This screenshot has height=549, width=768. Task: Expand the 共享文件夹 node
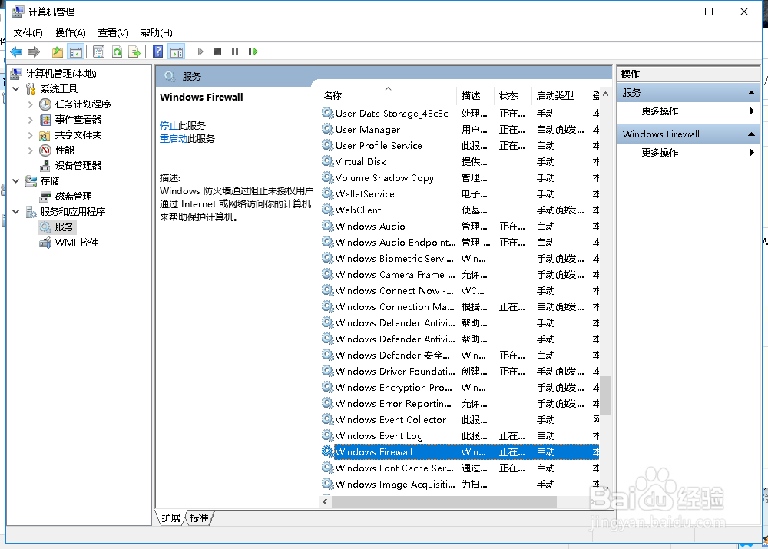click(31, 134)
